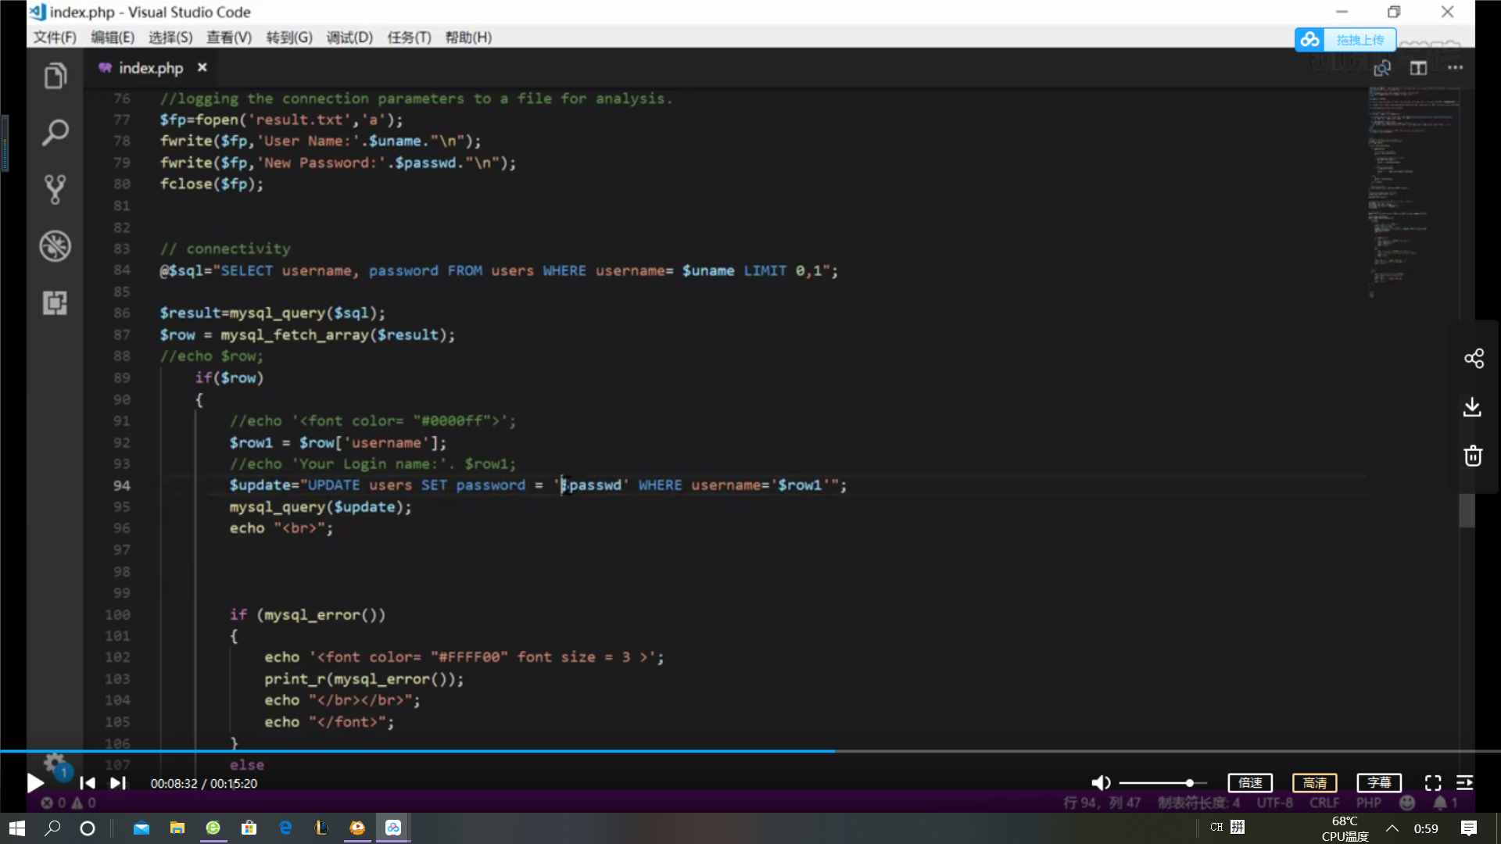Open the 文件(F) menu
This screenshot has height=844, width=1501.
pyautogui.click(x=54, y=38)
